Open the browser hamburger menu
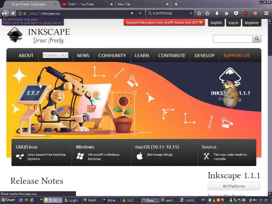The width and height of the screenshot is (272, 204). tap(266, 13)
